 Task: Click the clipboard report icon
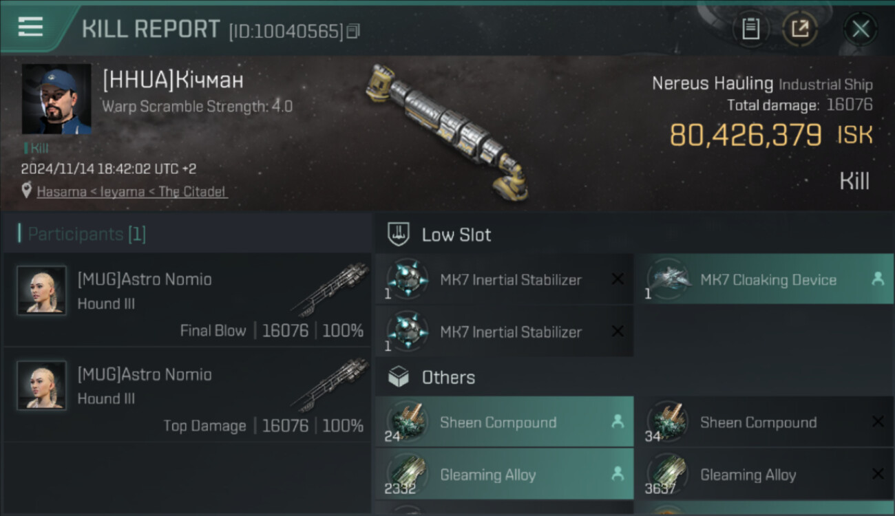750,29
